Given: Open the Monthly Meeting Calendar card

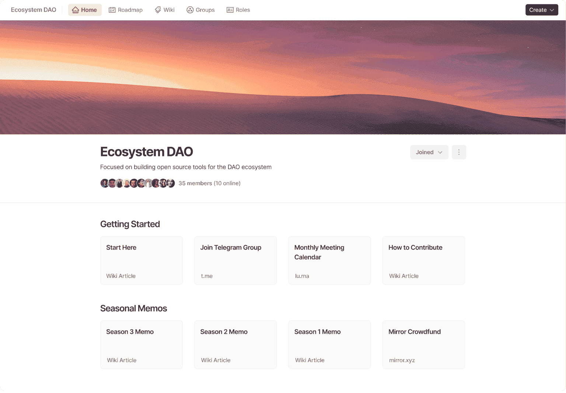Looking at the screenshot, I should pos(329,261).
